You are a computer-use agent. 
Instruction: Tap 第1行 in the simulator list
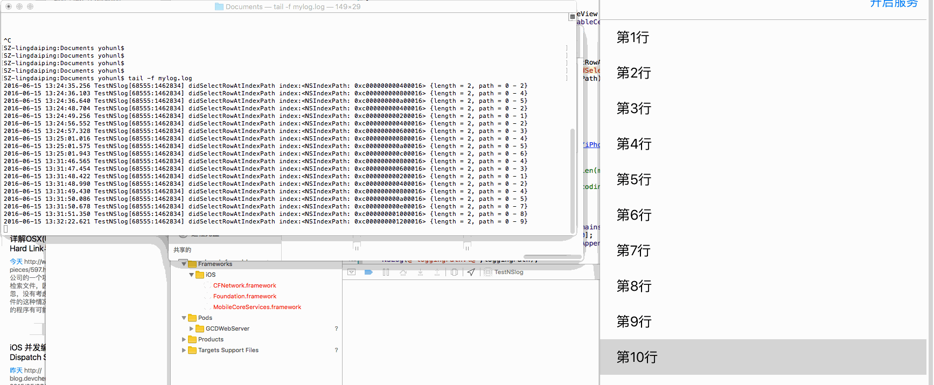[x=763, y=38]
